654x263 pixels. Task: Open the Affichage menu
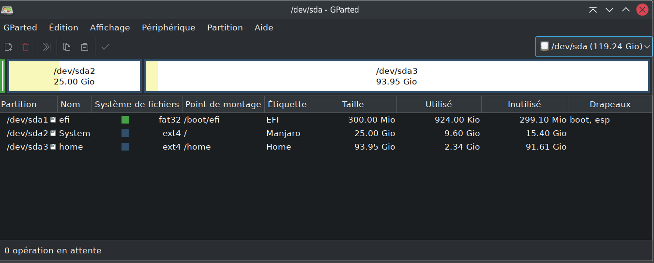pyautogui.click(x=110, y=28)
